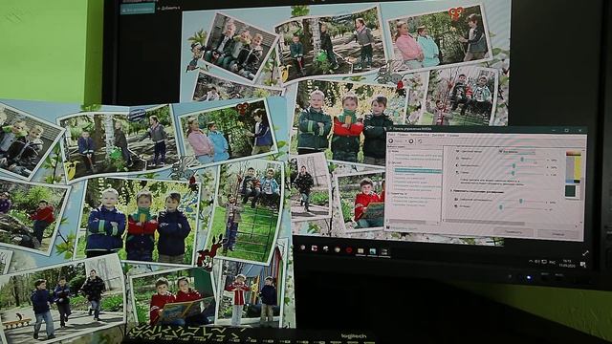Open the Дисплей menu in NVIDIA panel
This screenshot has height=344, width=612.
[438, 135]
